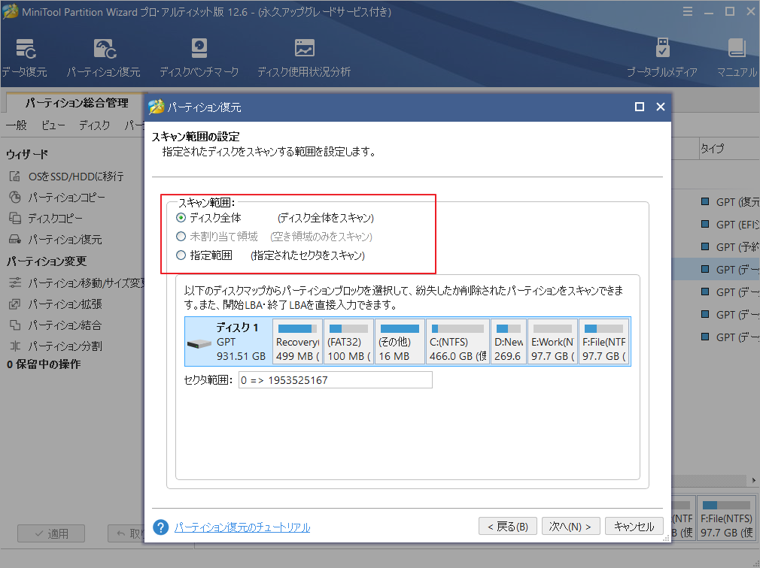Open the ディスク menu
760x568 pixels.
tap(93, 125)
